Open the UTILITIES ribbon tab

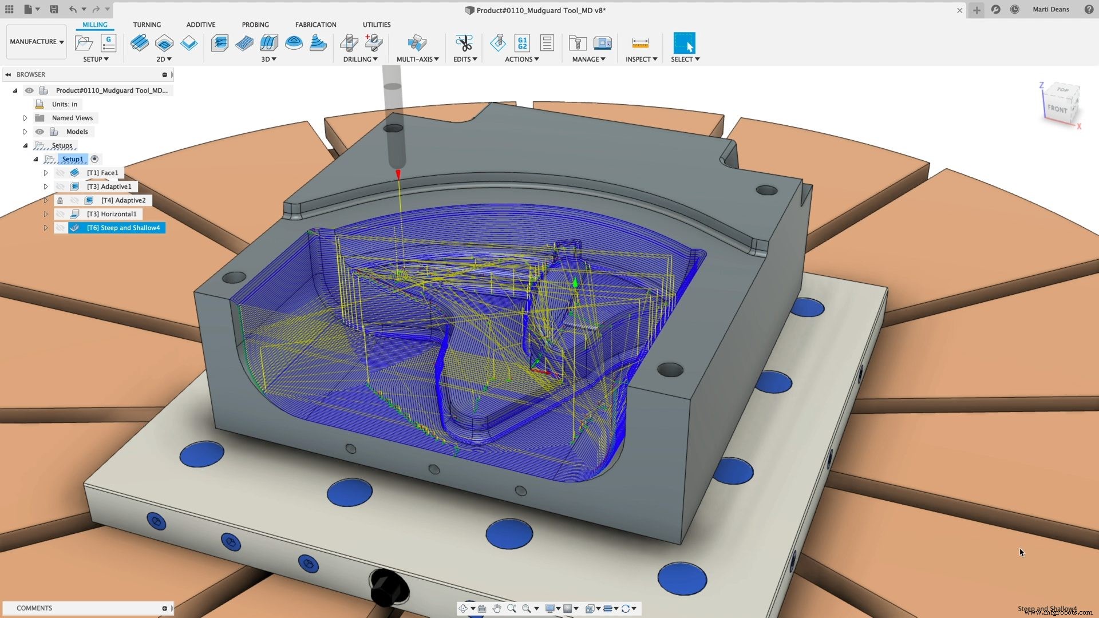click(377, 24)
